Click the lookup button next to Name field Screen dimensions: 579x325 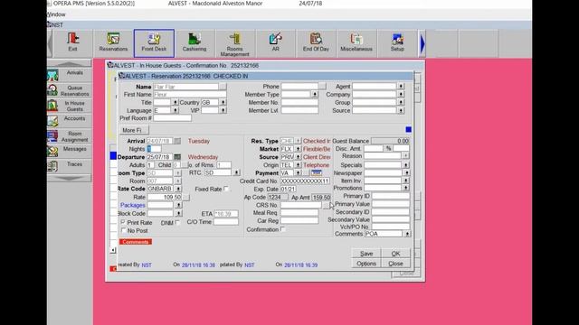point(223,87)
